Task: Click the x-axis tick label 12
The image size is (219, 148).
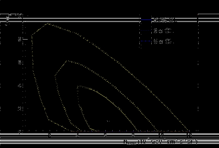Action: point(189,135)
